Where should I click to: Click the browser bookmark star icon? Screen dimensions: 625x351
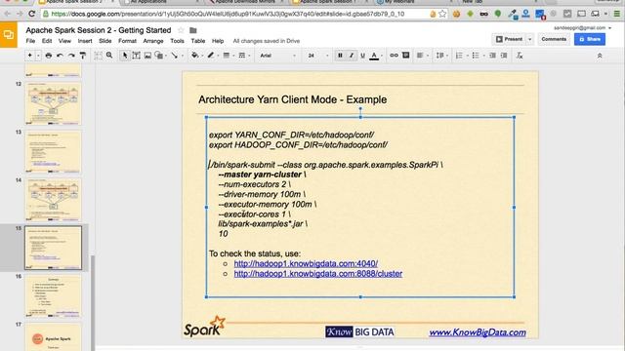click(x=442, y=14)
